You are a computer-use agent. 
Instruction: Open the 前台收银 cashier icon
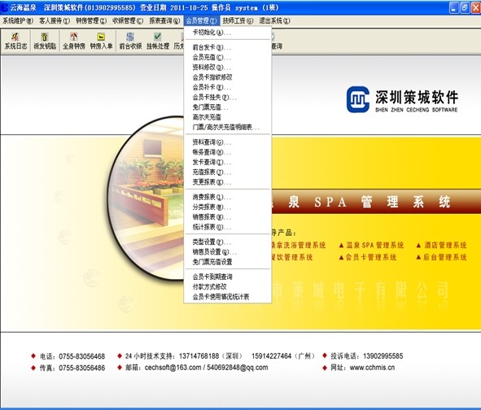point(130,41)
